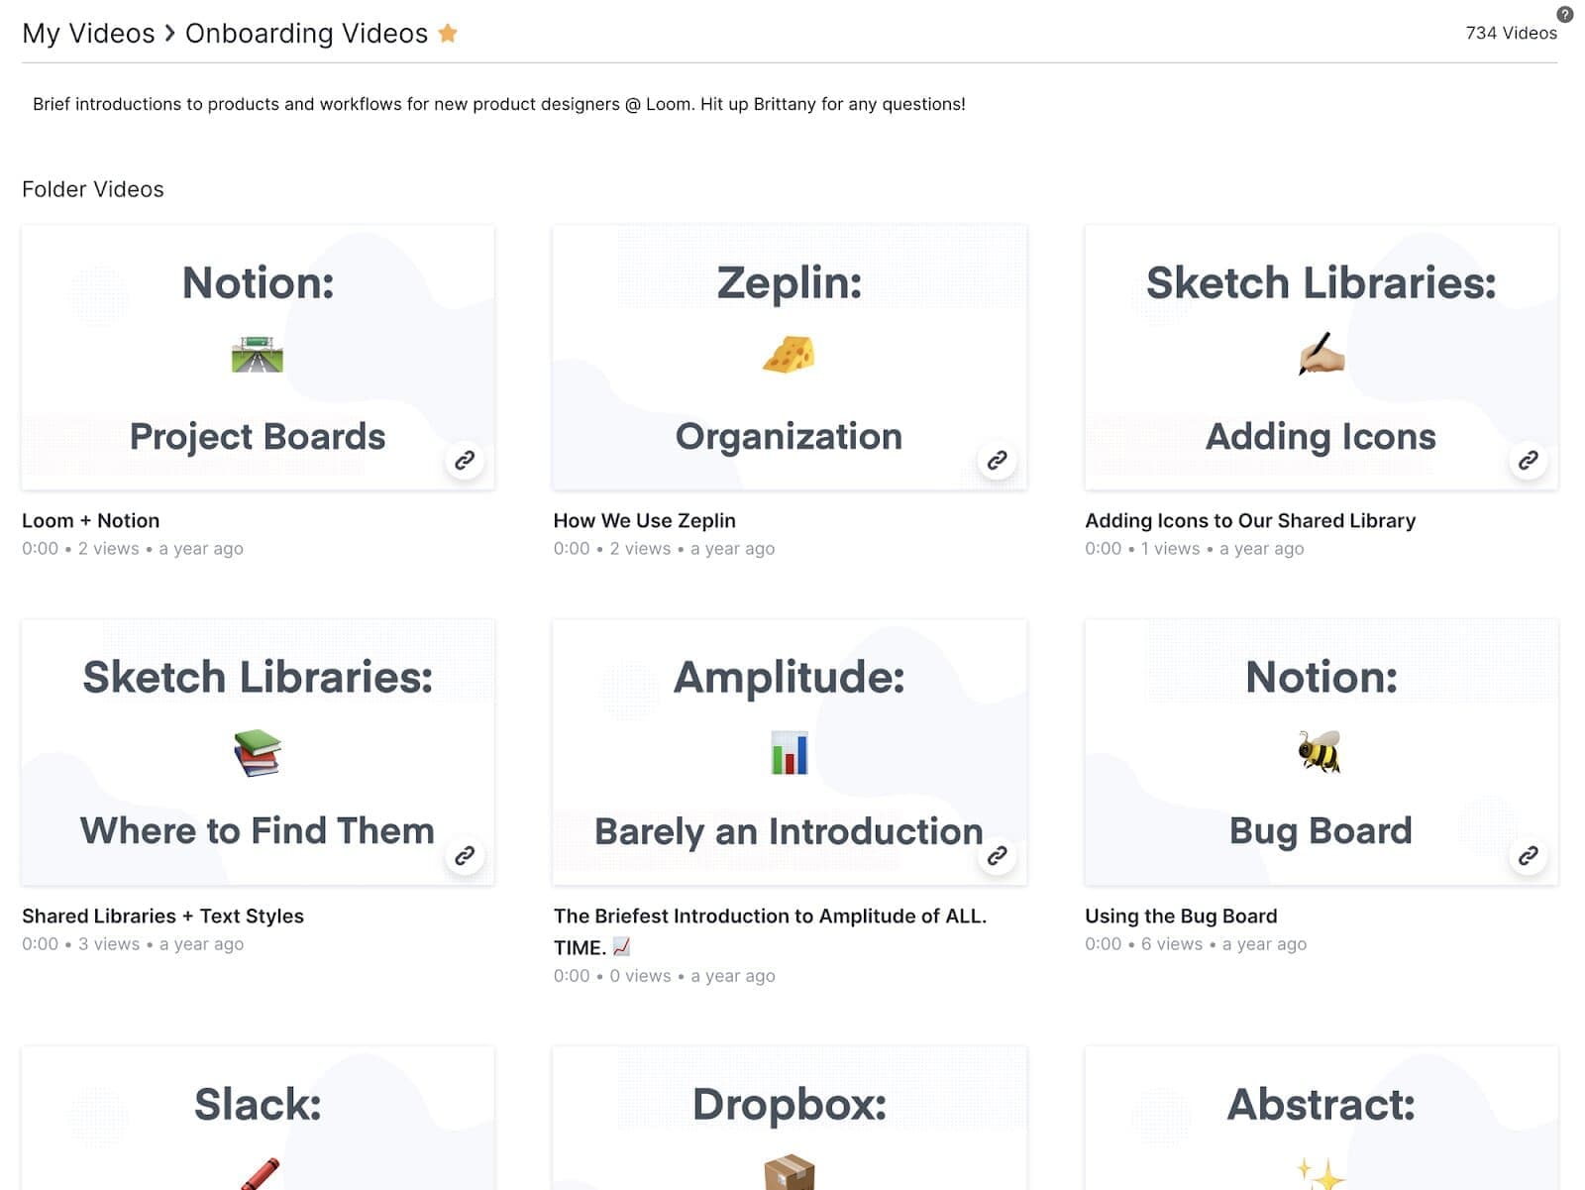Open the help question mark icon
Viewport: 1585px width, 1190px height.
1565,14
